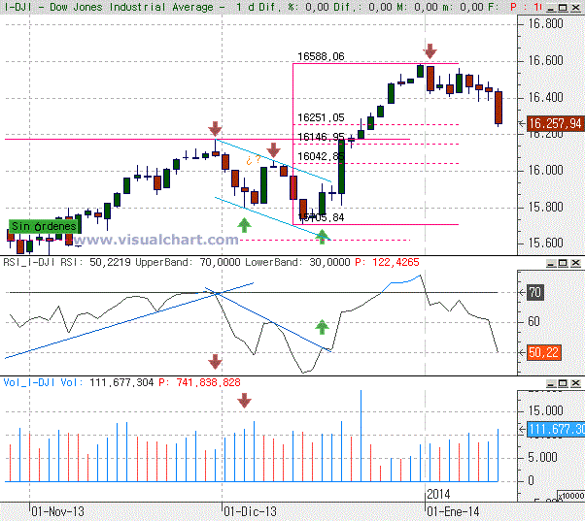Click the green 'Sin órdenes' label
The image size is (585, 521).
(44, 226)
